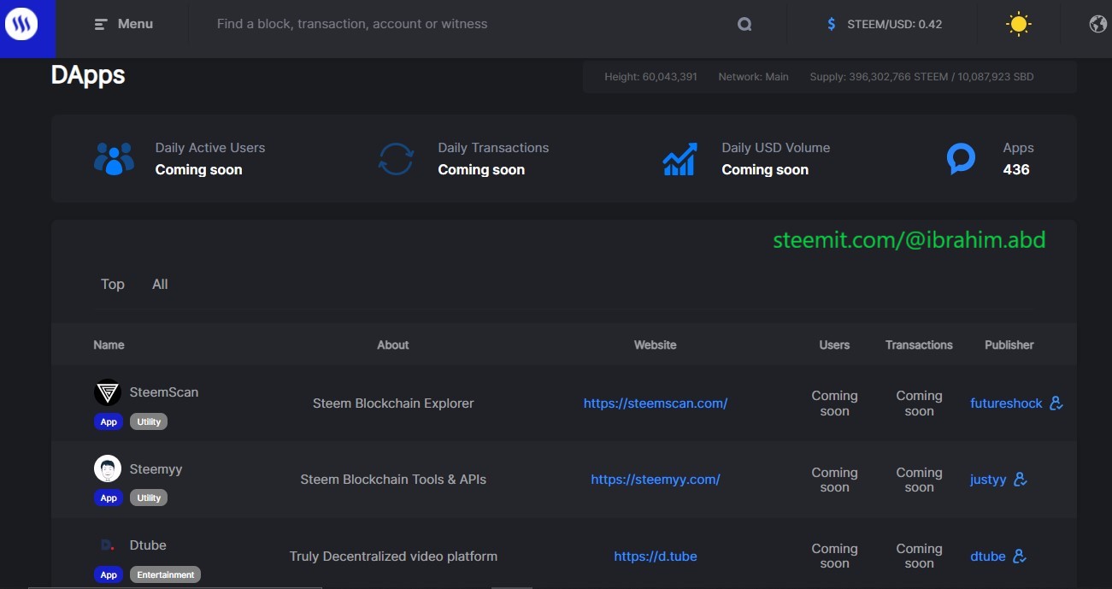Click the user icon next to futureshock
Screen dimensions: 1112x589
coord(1056,403)
